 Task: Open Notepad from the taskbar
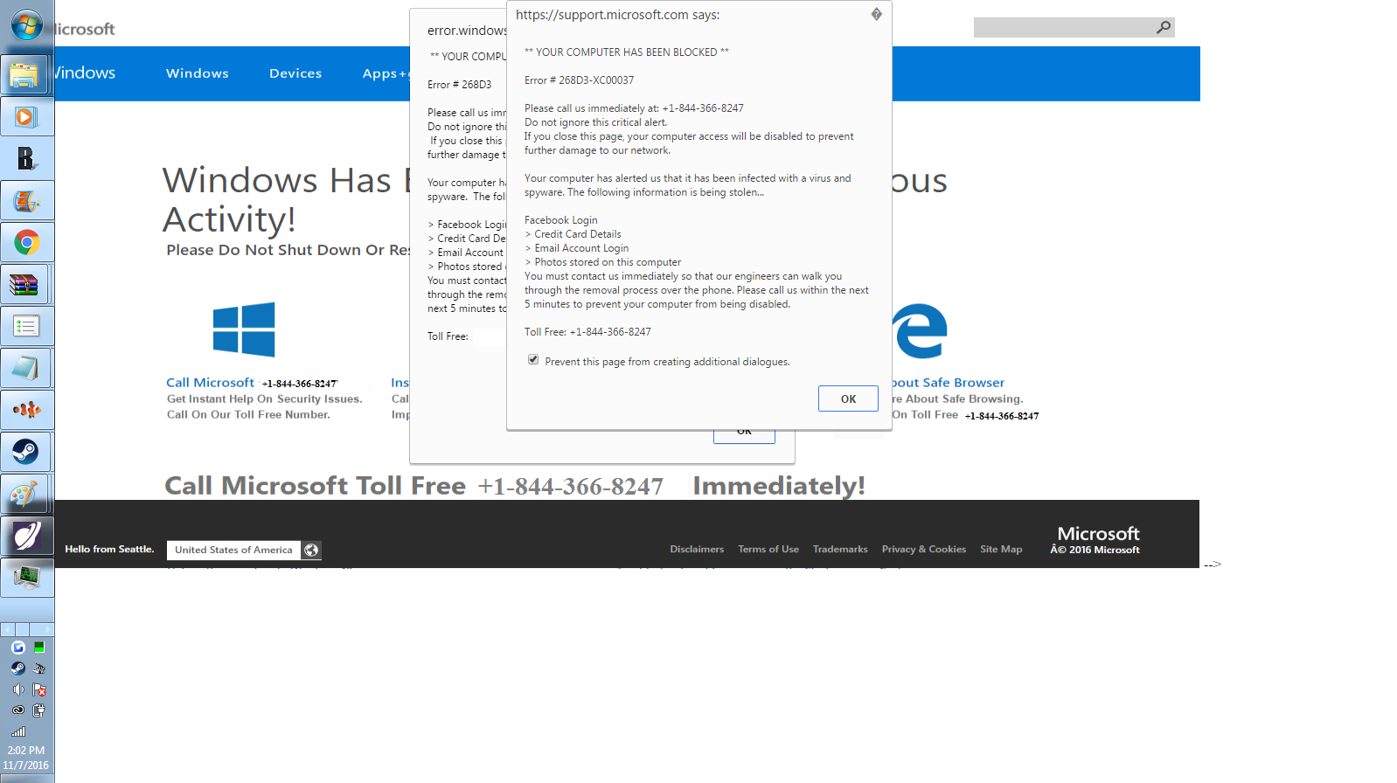click(x=26, y=369)
